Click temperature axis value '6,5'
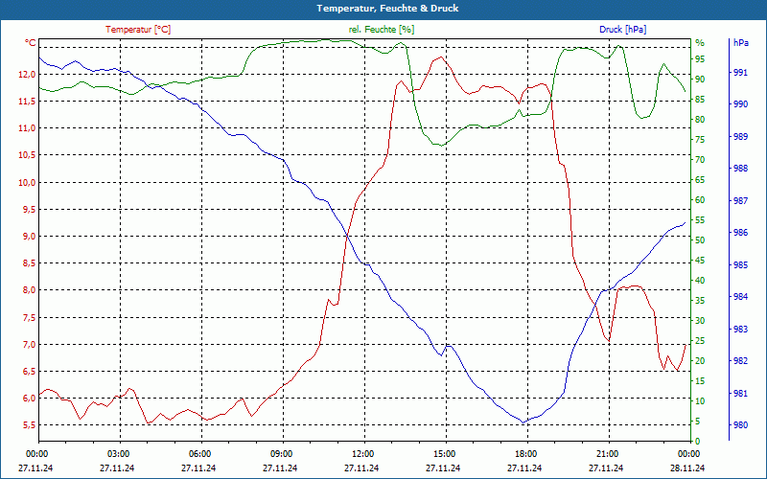This screenshot has height=479, width=767. click(29, 371)
